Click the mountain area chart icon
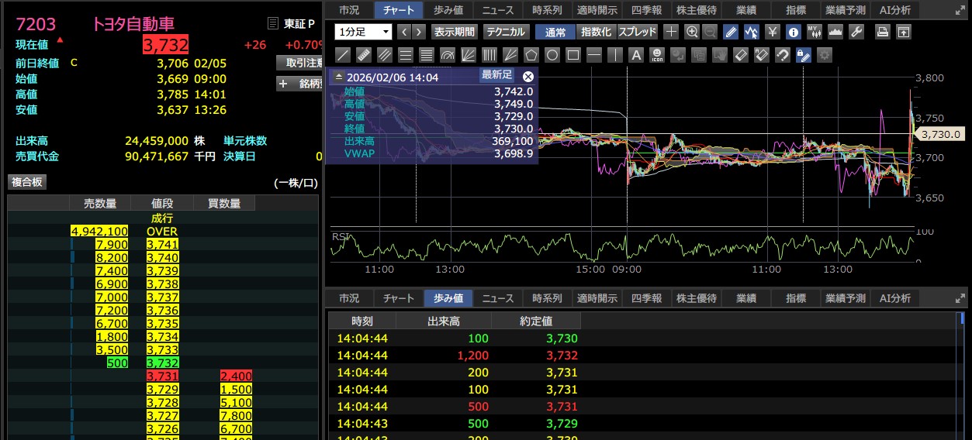The width and height of the screenshot is (972, 440). 835,32
